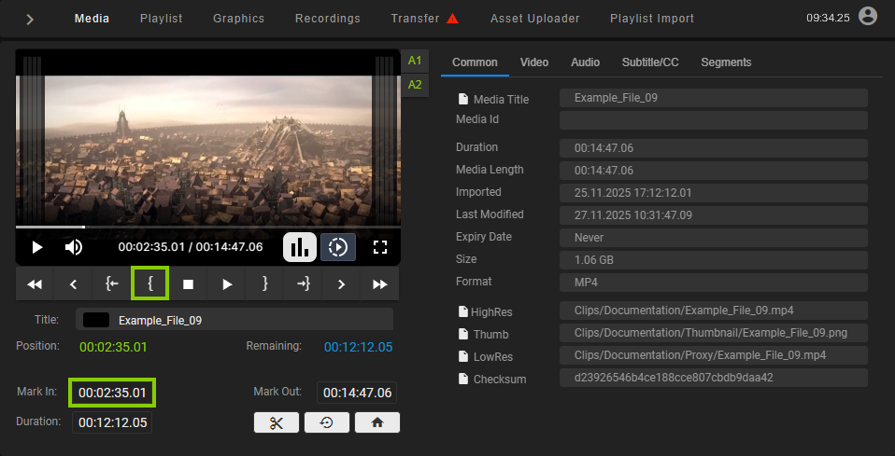Select the A2 audio channel button

(415, 85)
